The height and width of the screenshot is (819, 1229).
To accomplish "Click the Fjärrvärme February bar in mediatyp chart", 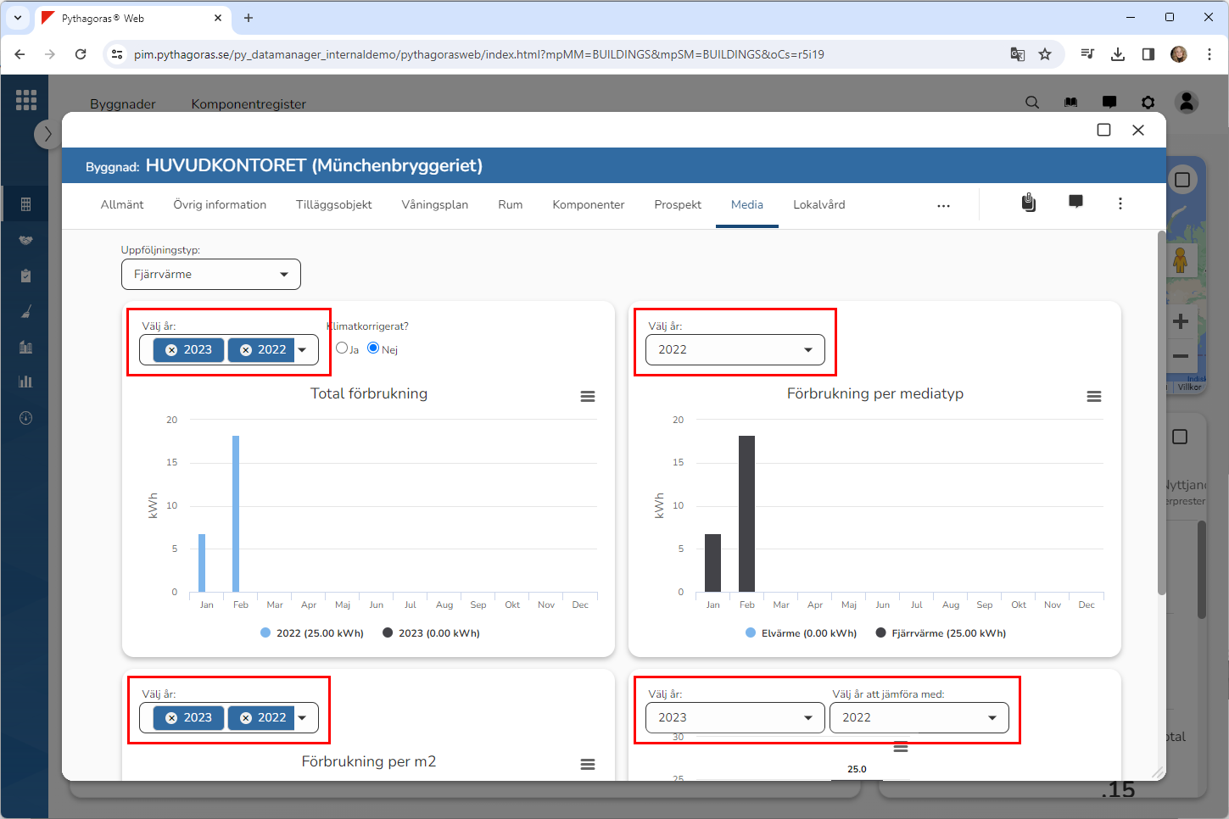I will [x=746, y=514].
